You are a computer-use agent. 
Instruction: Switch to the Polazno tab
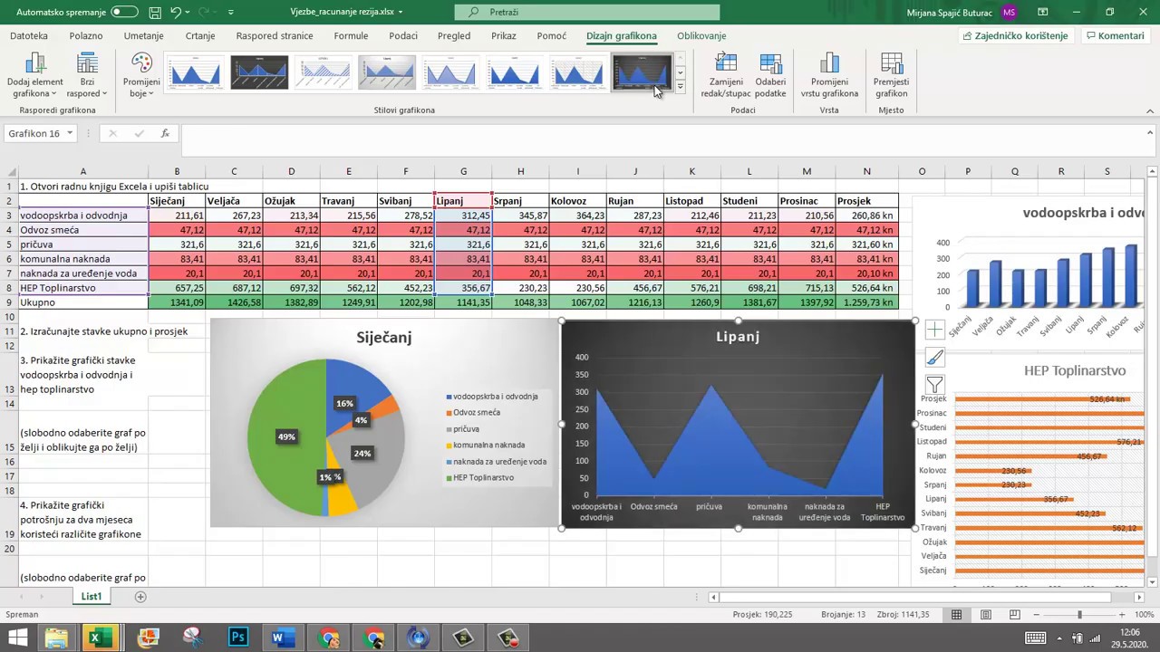click(86, 36)
